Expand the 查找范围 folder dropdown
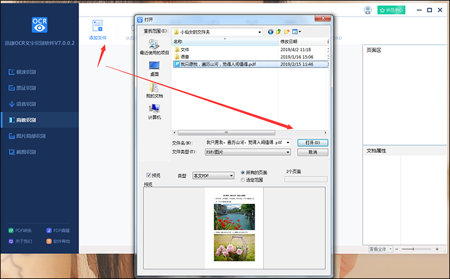Viewport: 450px width, 279px height. (260, 32)
